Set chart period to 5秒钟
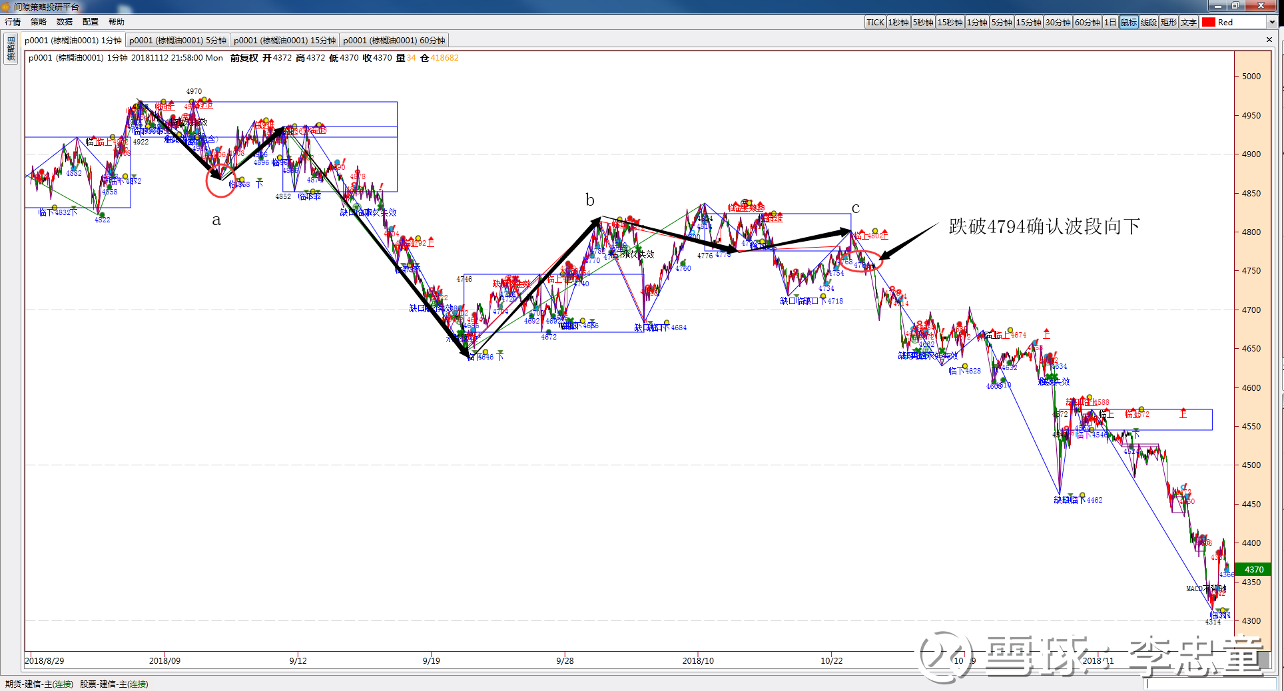1284x691 pixels. coord(923,22)
